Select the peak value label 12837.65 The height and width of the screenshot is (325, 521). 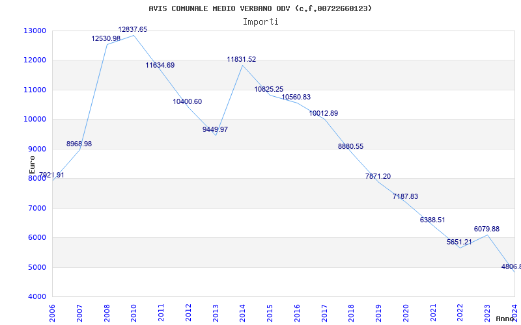coord(133,29)
